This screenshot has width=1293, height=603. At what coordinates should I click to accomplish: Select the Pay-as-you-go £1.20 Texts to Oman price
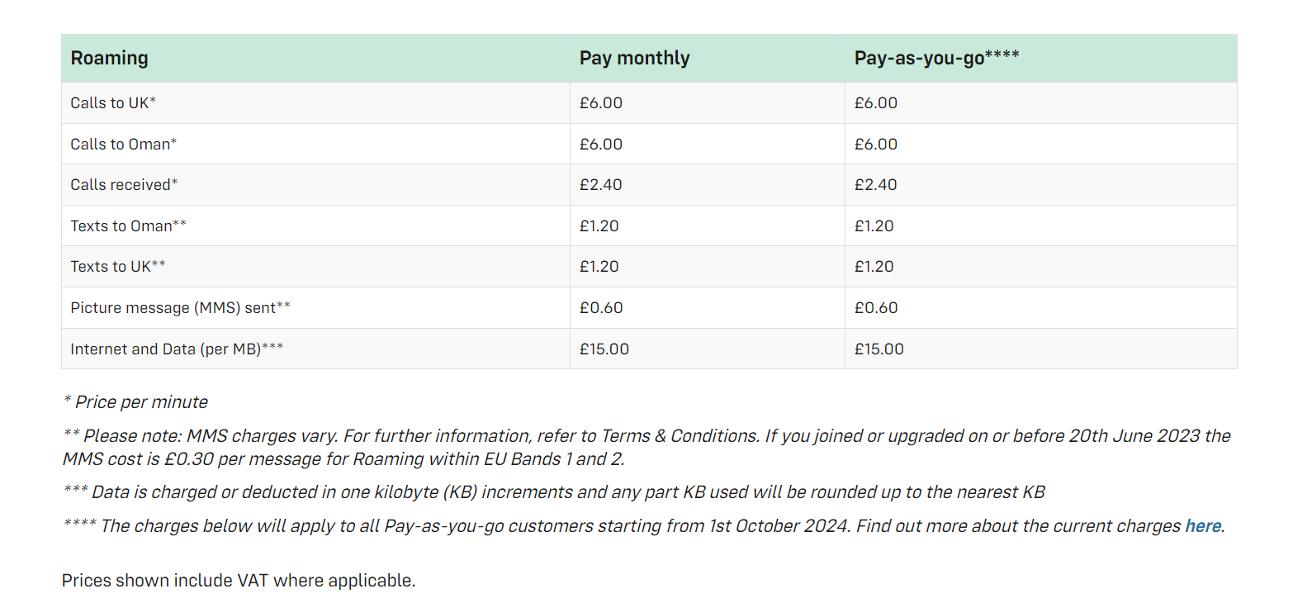pyautogui.click(x=874, y=226)
